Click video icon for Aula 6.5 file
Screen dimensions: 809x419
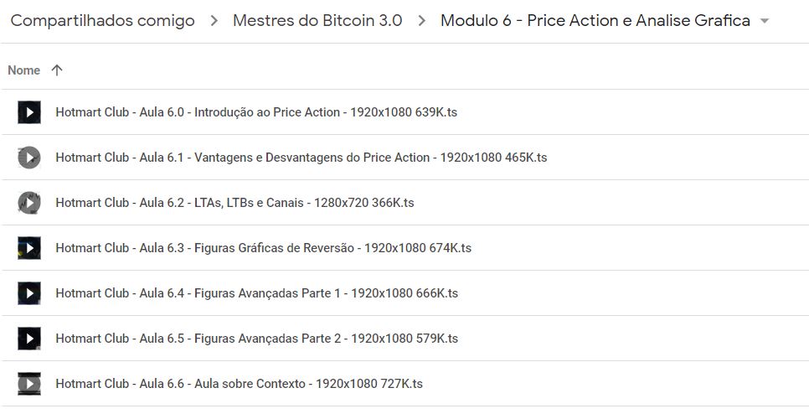click(x=29, y=339)
